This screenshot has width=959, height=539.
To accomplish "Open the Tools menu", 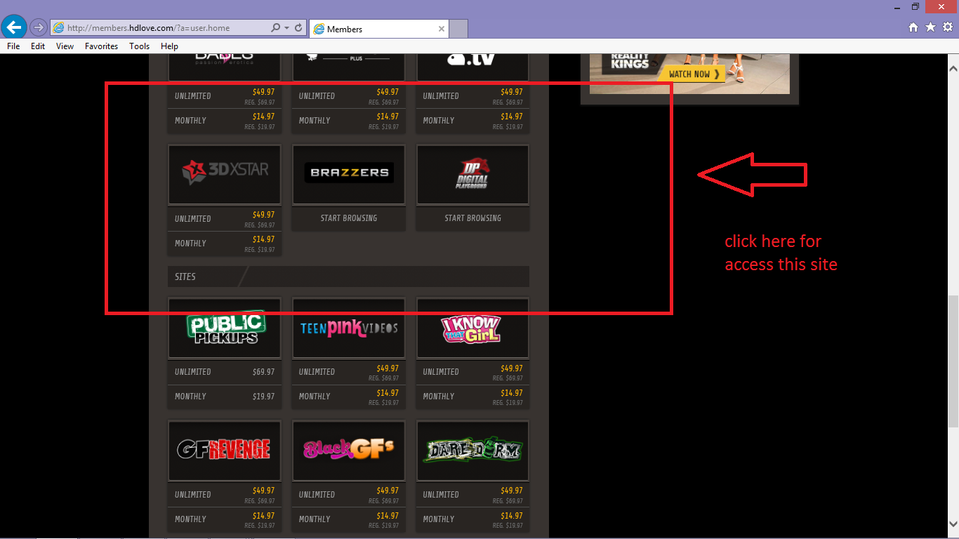I will pos(140,46).
